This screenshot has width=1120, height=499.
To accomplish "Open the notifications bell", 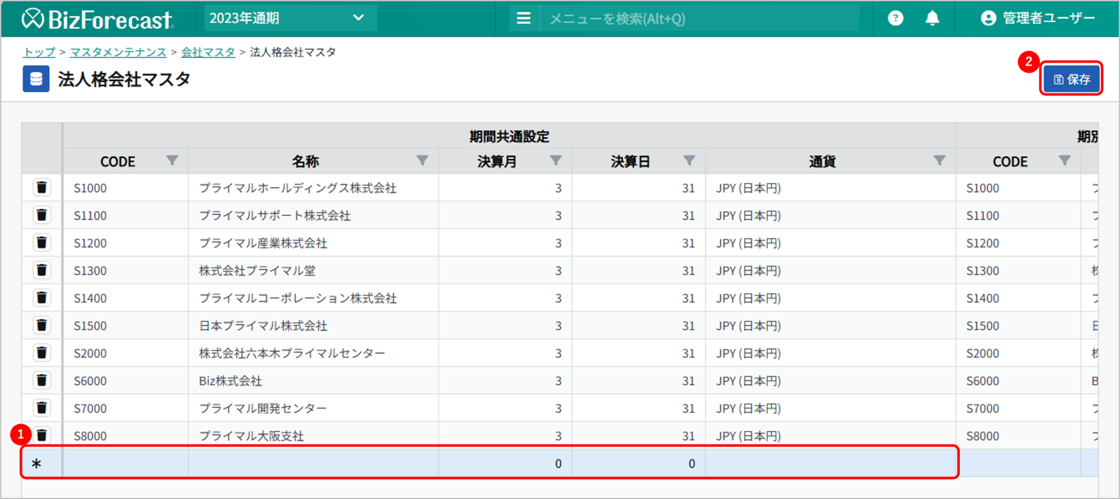I will click(x=932, y=18).
